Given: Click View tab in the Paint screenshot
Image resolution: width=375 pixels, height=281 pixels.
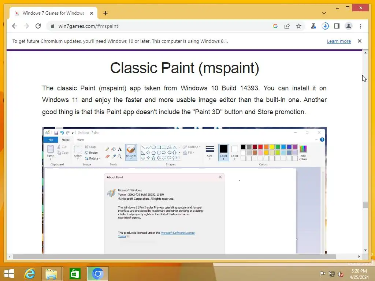Looking at the screenshot, I should pos(80,140).
